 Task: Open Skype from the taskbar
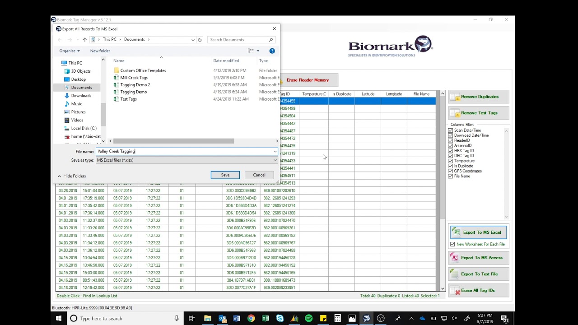[x=280, y=318]
